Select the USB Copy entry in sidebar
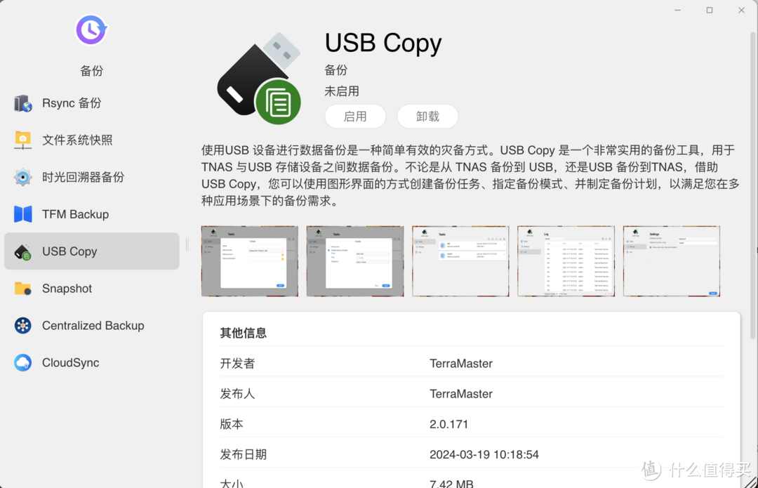 pyautogui.click(x=69, y=251)
